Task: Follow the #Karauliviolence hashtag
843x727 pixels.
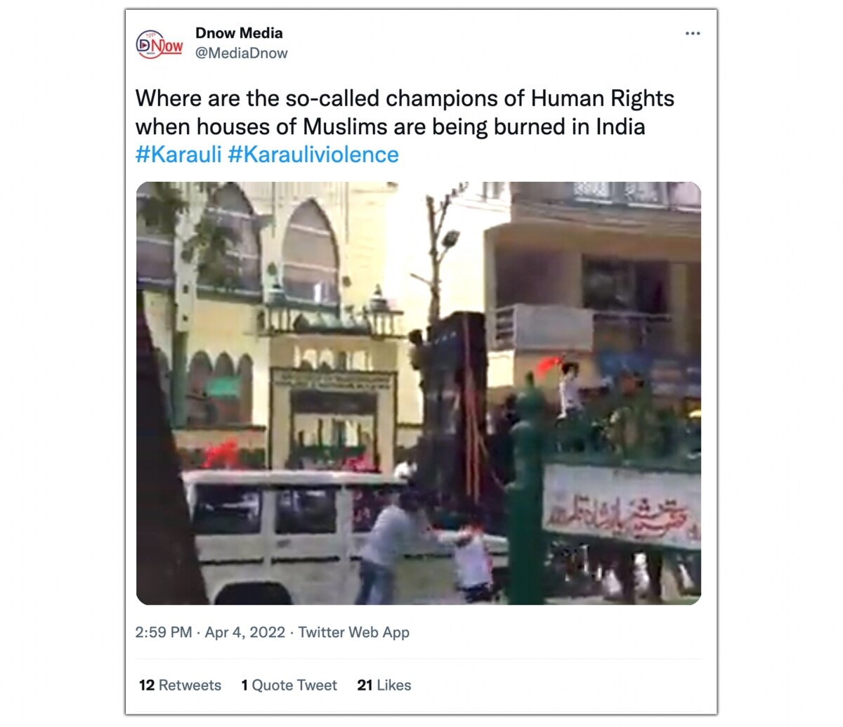Action: click(x=313, y=155)
